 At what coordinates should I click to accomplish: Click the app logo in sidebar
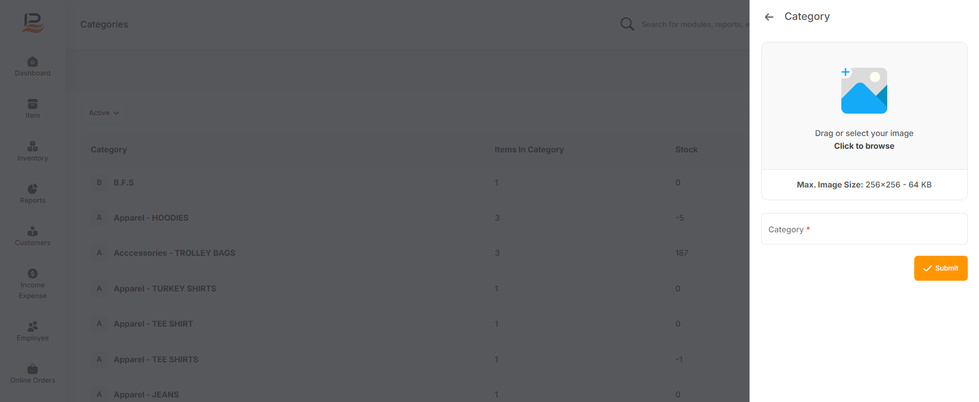[x=33, y=23]
